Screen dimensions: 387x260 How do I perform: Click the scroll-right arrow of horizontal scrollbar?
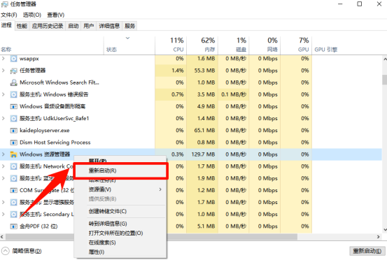click(379, 237)
